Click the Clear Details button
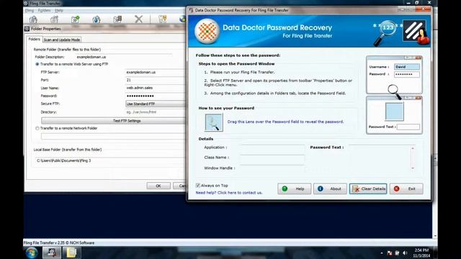The height and width of the screenshot is (259, 461). [x=368, y=188]
